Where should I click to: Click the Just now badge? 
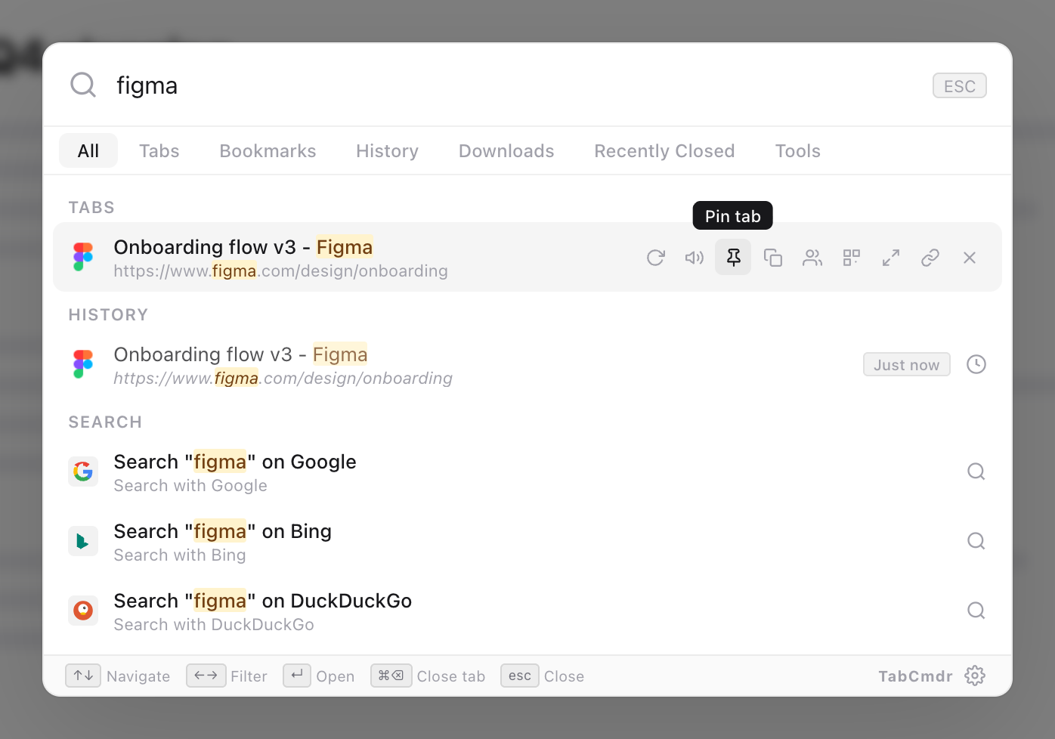click(x=907, y=364)
